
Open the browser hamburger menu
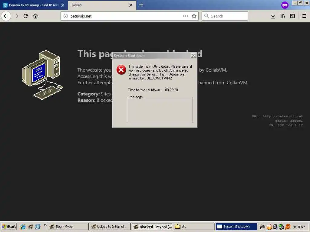pos(304,16)
